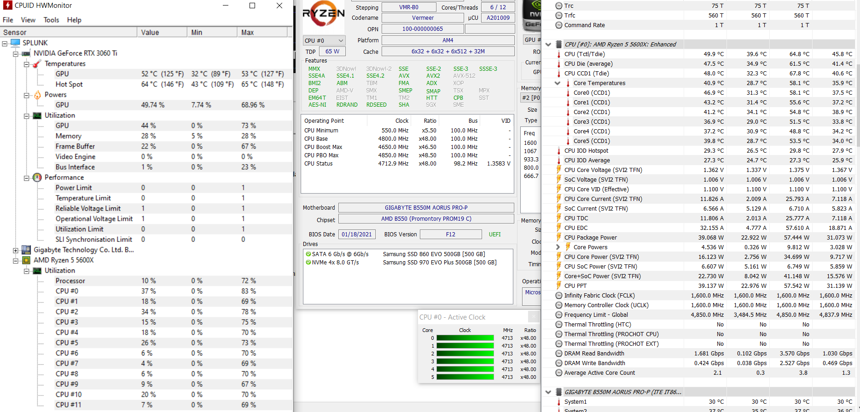Collapse the AMD Ryzen 5 5600X node in HWMonitor
This screenshot has height=412, width=860.
[x=16, y=261]
